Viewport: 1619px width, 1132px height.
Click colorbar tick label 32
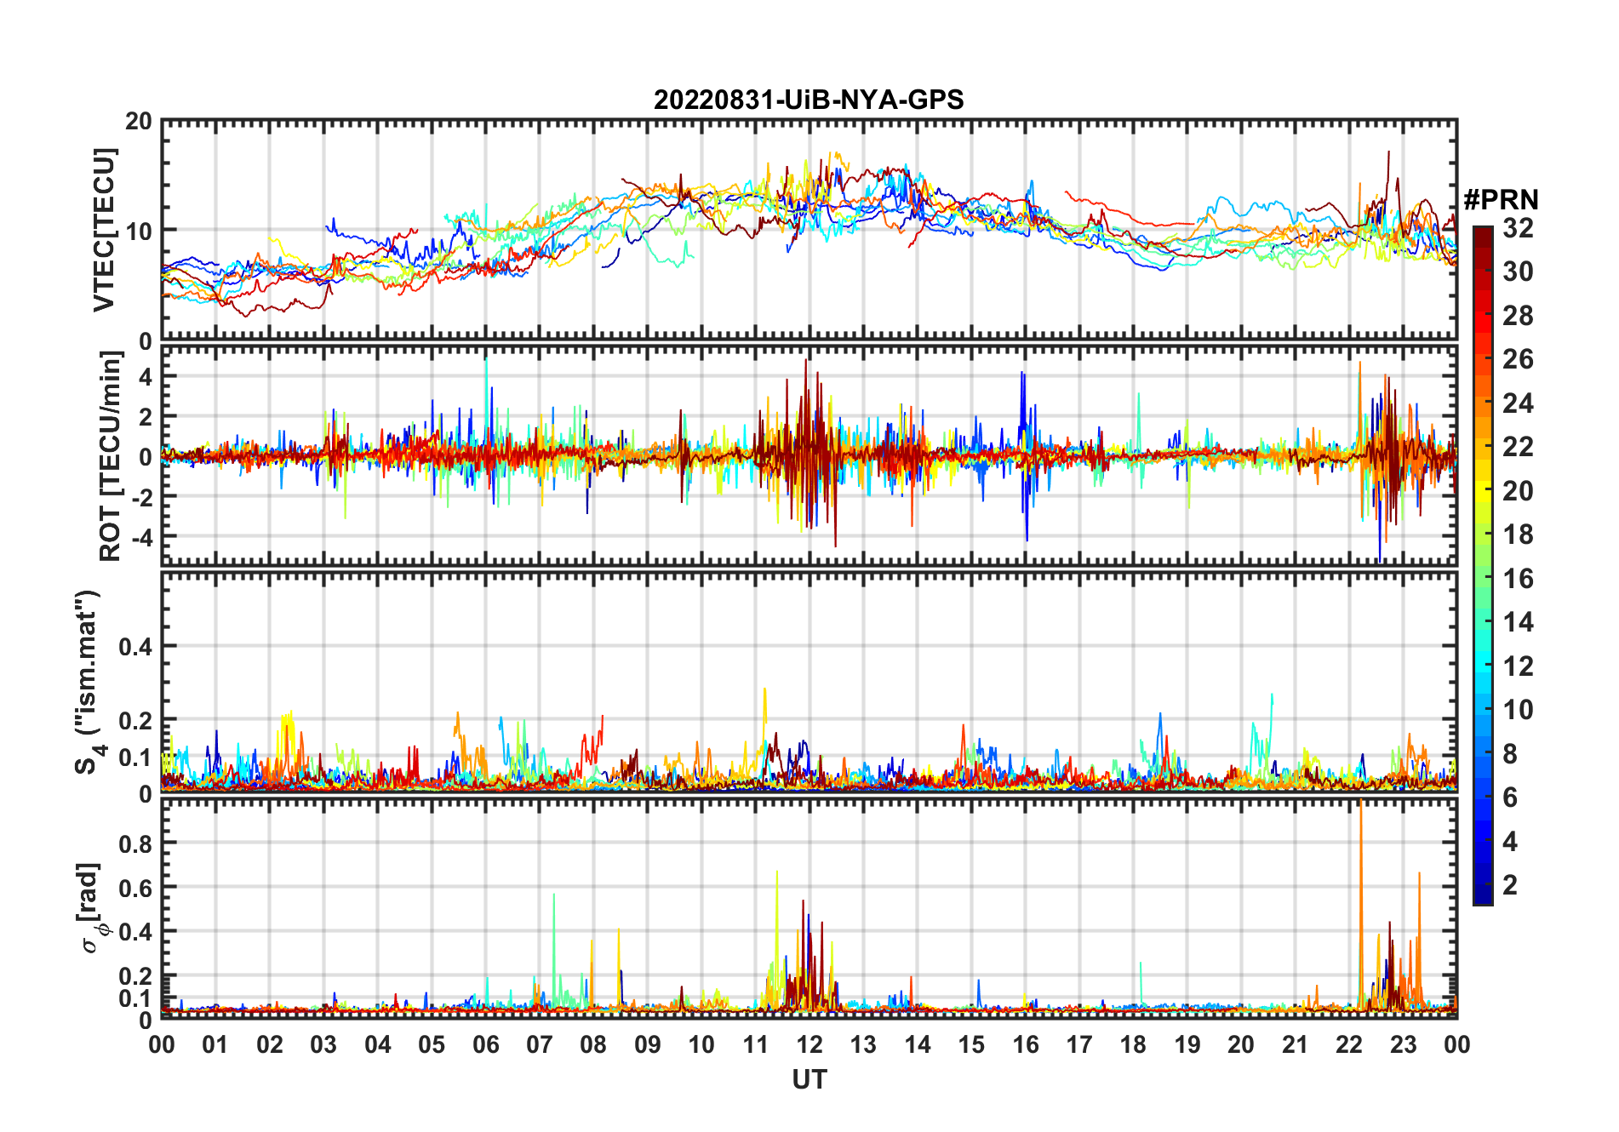[x=1518, y=227]
